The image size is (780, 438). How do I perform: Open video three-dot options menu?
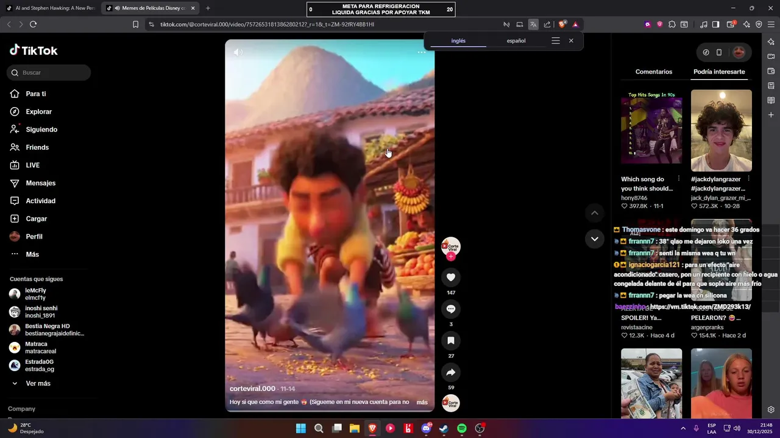421,52
